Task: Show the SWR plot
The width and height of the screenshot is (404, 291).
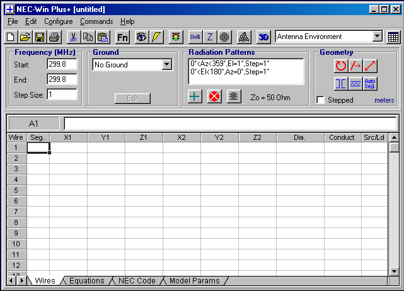Action: coord(195,37)
